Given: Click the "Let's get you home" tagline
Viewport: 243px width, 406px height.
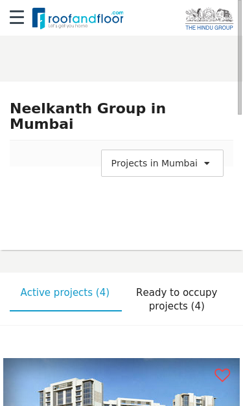Looking at the screenshot, I should 68,26.
